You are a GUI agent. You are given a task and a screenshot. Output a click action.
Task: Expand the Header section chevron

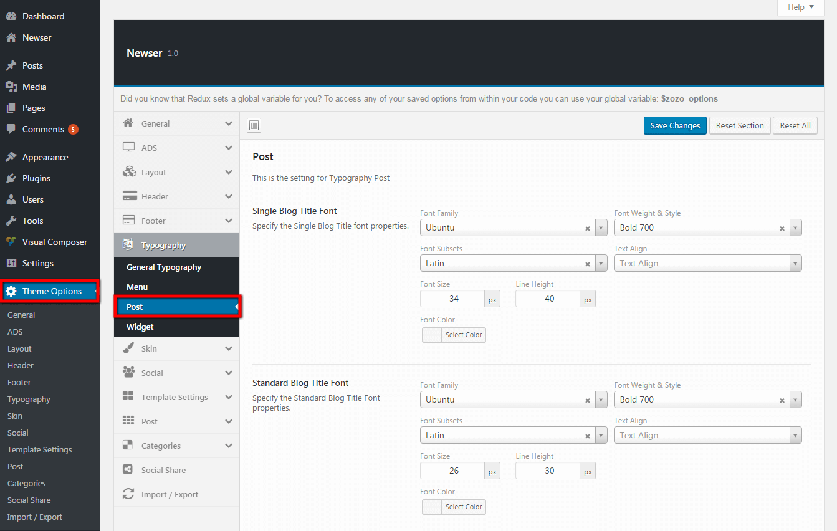(229, 196)
